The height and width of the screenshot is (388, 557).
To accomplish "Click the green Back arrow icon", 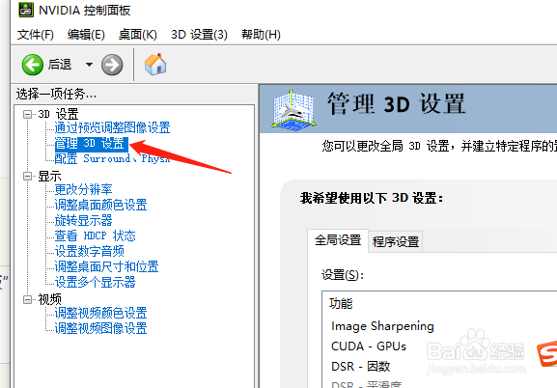I will click(x=32, y=65).
